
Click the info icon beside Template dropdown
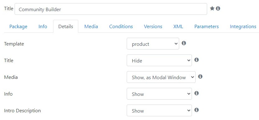184,43
